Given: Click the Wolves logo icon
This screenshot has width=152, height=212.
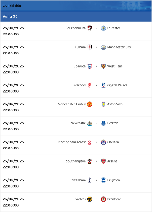Looking at the screenshot, I should pyautogui.click(x=90, y=199).
